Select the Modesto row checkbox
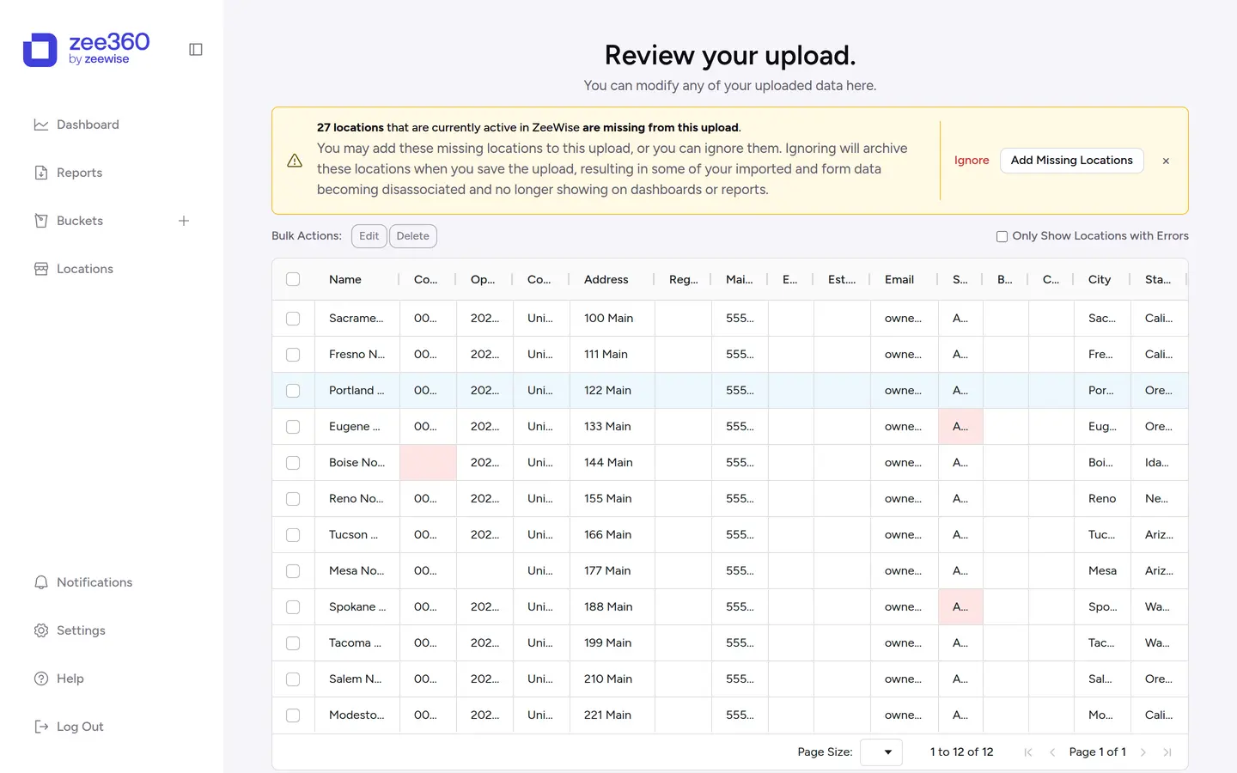Image resolution: width=1237 pixels, height=773 pixels. click(293, 715)
